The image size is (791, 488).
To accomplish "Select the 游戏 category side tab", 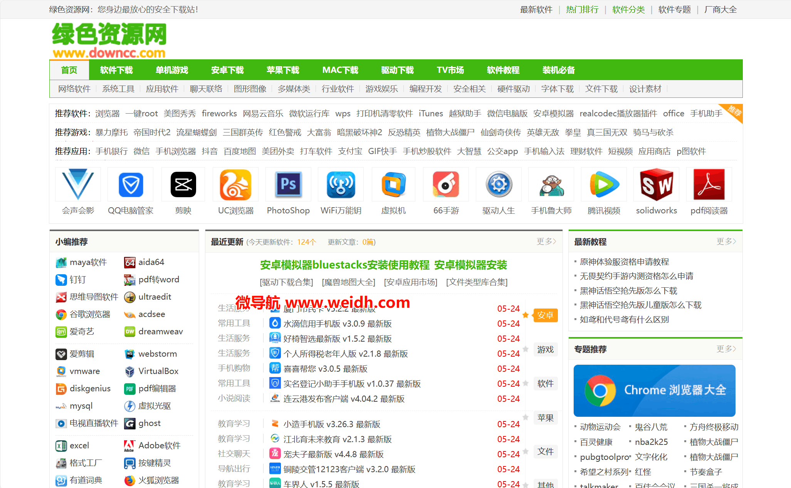I will 545,350.
